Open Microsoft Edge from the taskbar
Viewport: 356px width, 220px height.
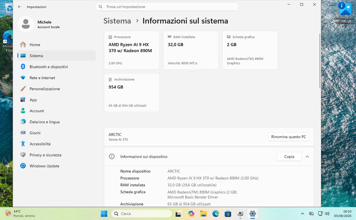click(216, 214)
